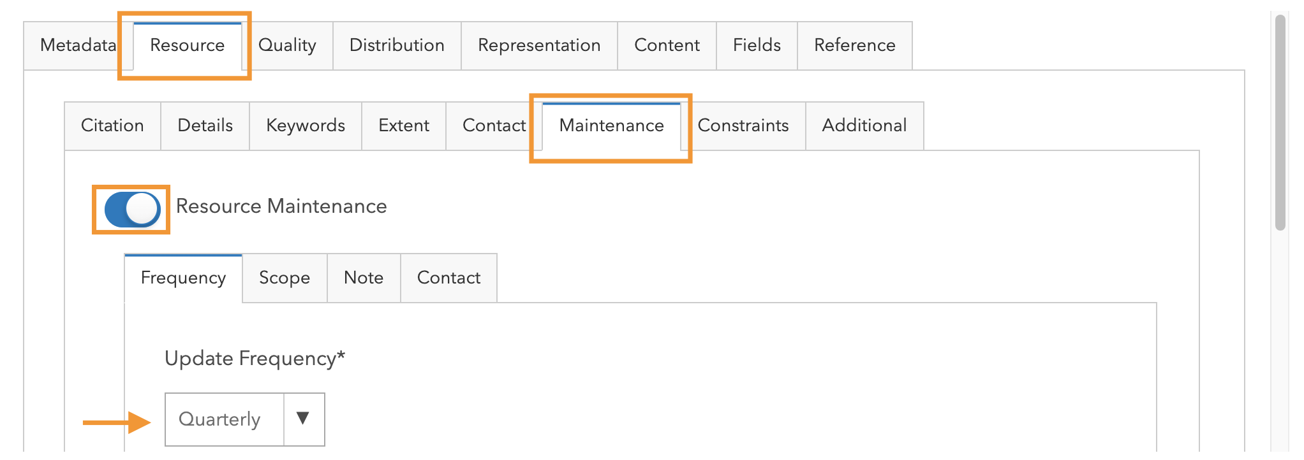The height and width of the screenshot is (460, 1304).
Task: Open the Extent sub-tab
Action: coord(404,126)
